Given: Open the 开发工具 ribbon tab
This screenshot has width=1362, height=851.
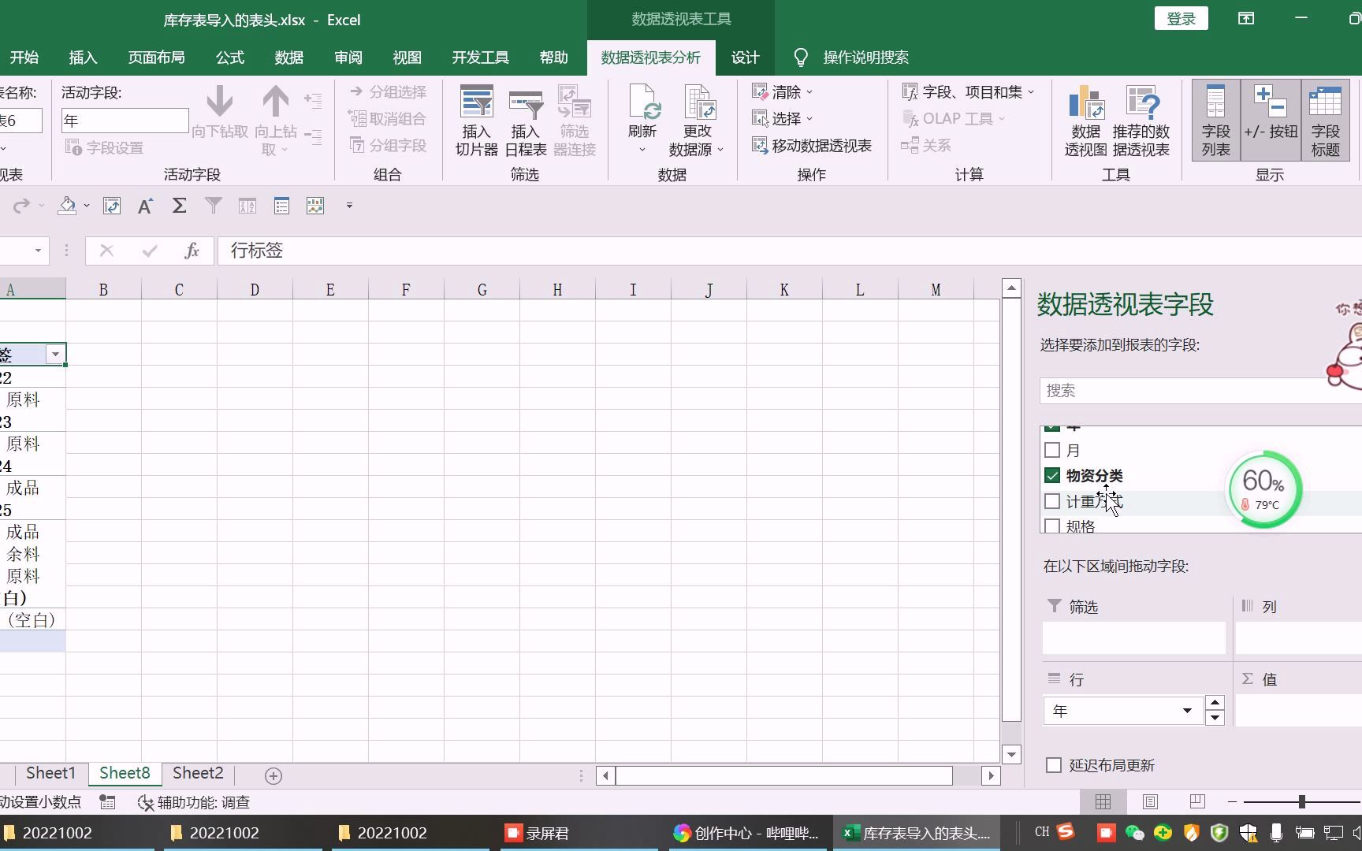Looking at the screenshot, I should point(479,57).
